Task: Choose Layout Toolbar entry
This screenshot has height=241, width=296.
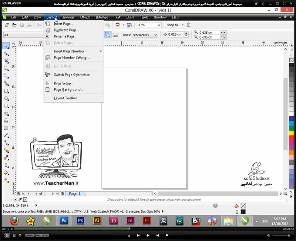Action: pos(74,98)
